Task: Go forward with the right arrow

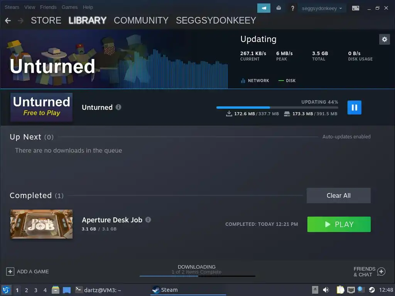Action: pos(21,20)
